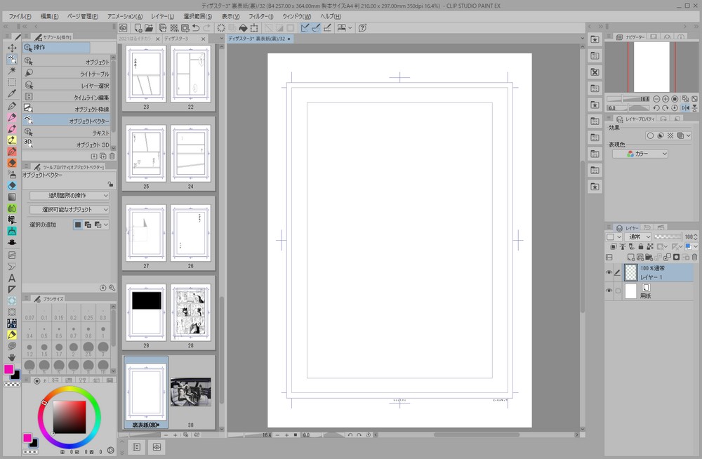Click the Fill toolbar icon
This screenshot has width=702, height=459.
[243, 28]
